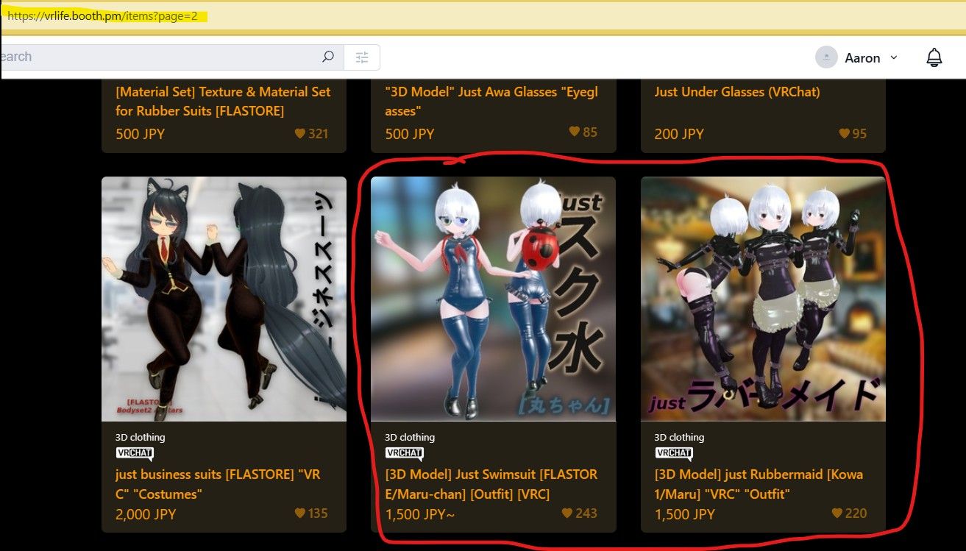The image size is (966, 551).
Task: Open the Just Swimsuit title link
Action: click(491, 484)
